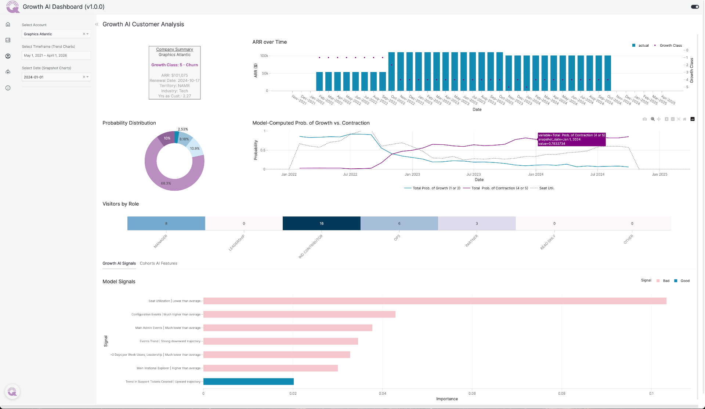This screenshot has width=705, height=409.
Task: Click the 10% donut slice
Action: [x=167, y=138]
